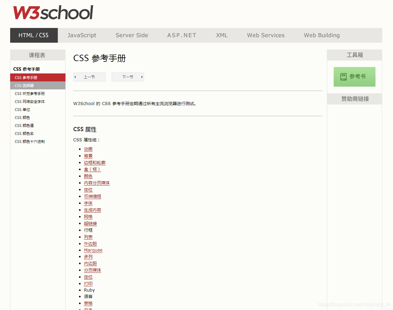Open the 动画 property group link

pyautogui.click(x=88, y=149)
